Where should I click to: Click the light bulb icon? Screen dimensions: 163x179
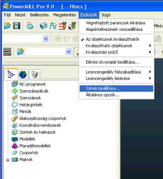pos(76,52)
